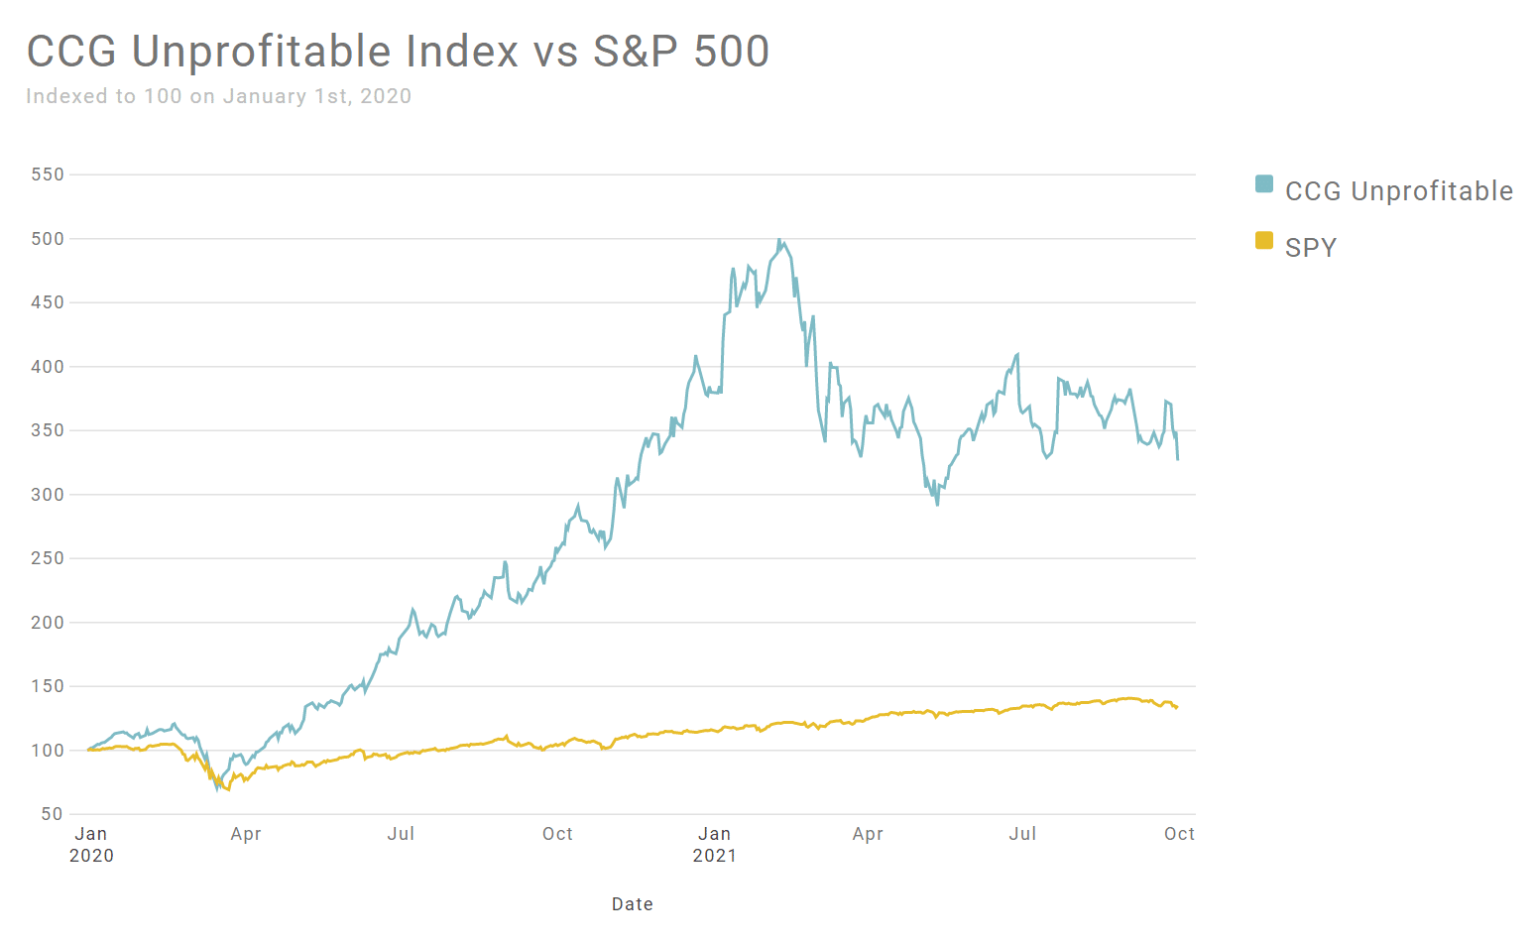Click the last 'Oct' x-axis label
Screen dimensions: 1534x943
[x=1179, y=834]
